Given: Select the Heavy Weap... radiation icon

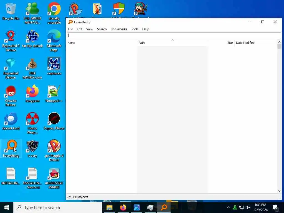Looking at the screenshot, I should 32,123.
